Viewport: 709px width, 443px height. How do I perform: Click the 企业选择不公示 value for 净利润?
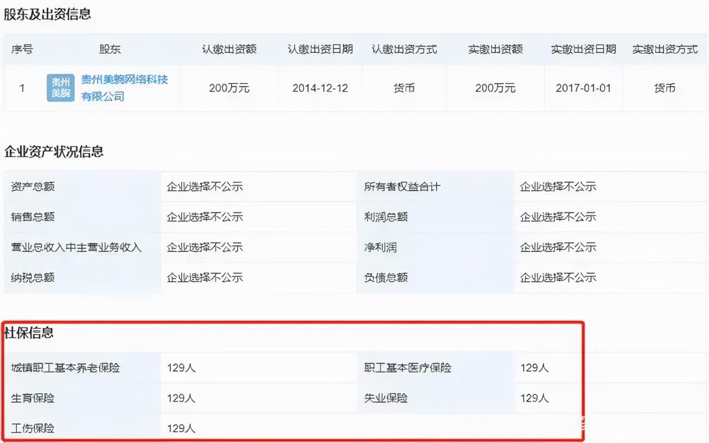(558, 248)
